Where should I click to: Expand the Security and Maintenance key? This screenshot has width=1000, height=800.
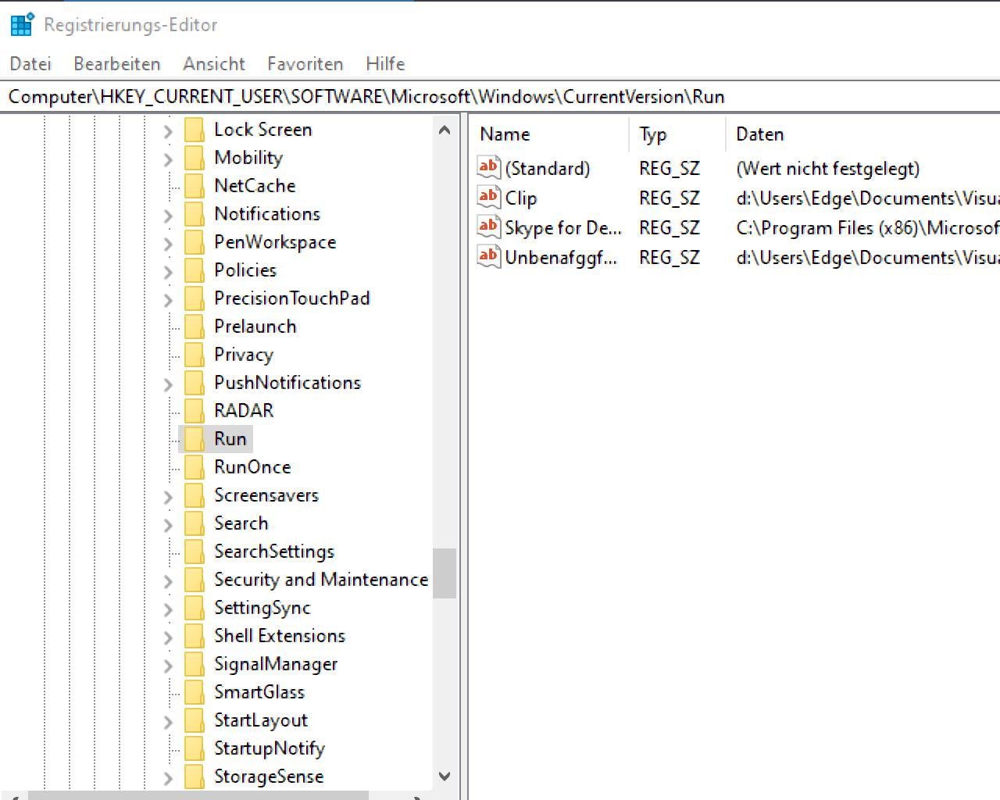168,581
